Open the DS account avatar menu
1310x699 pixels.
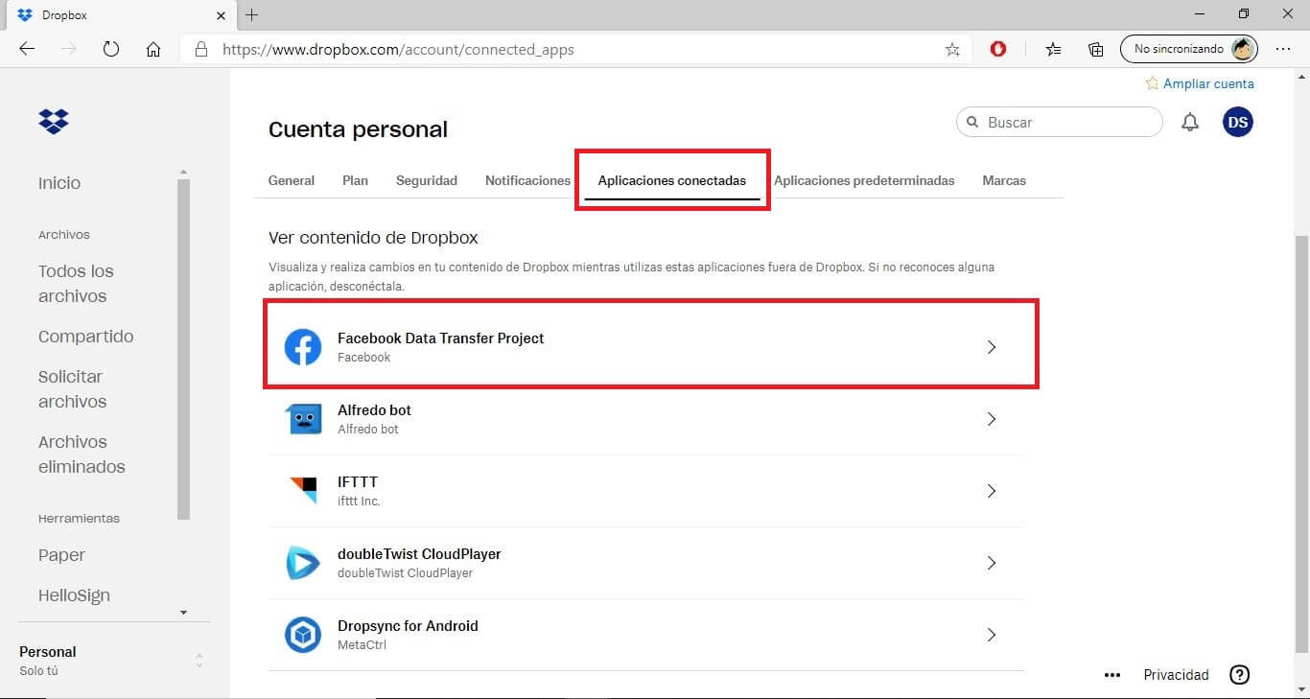[x=1238, y=122]
